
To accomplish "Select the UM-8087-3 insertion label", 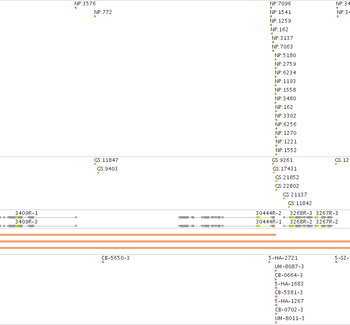I will point(289,267).
